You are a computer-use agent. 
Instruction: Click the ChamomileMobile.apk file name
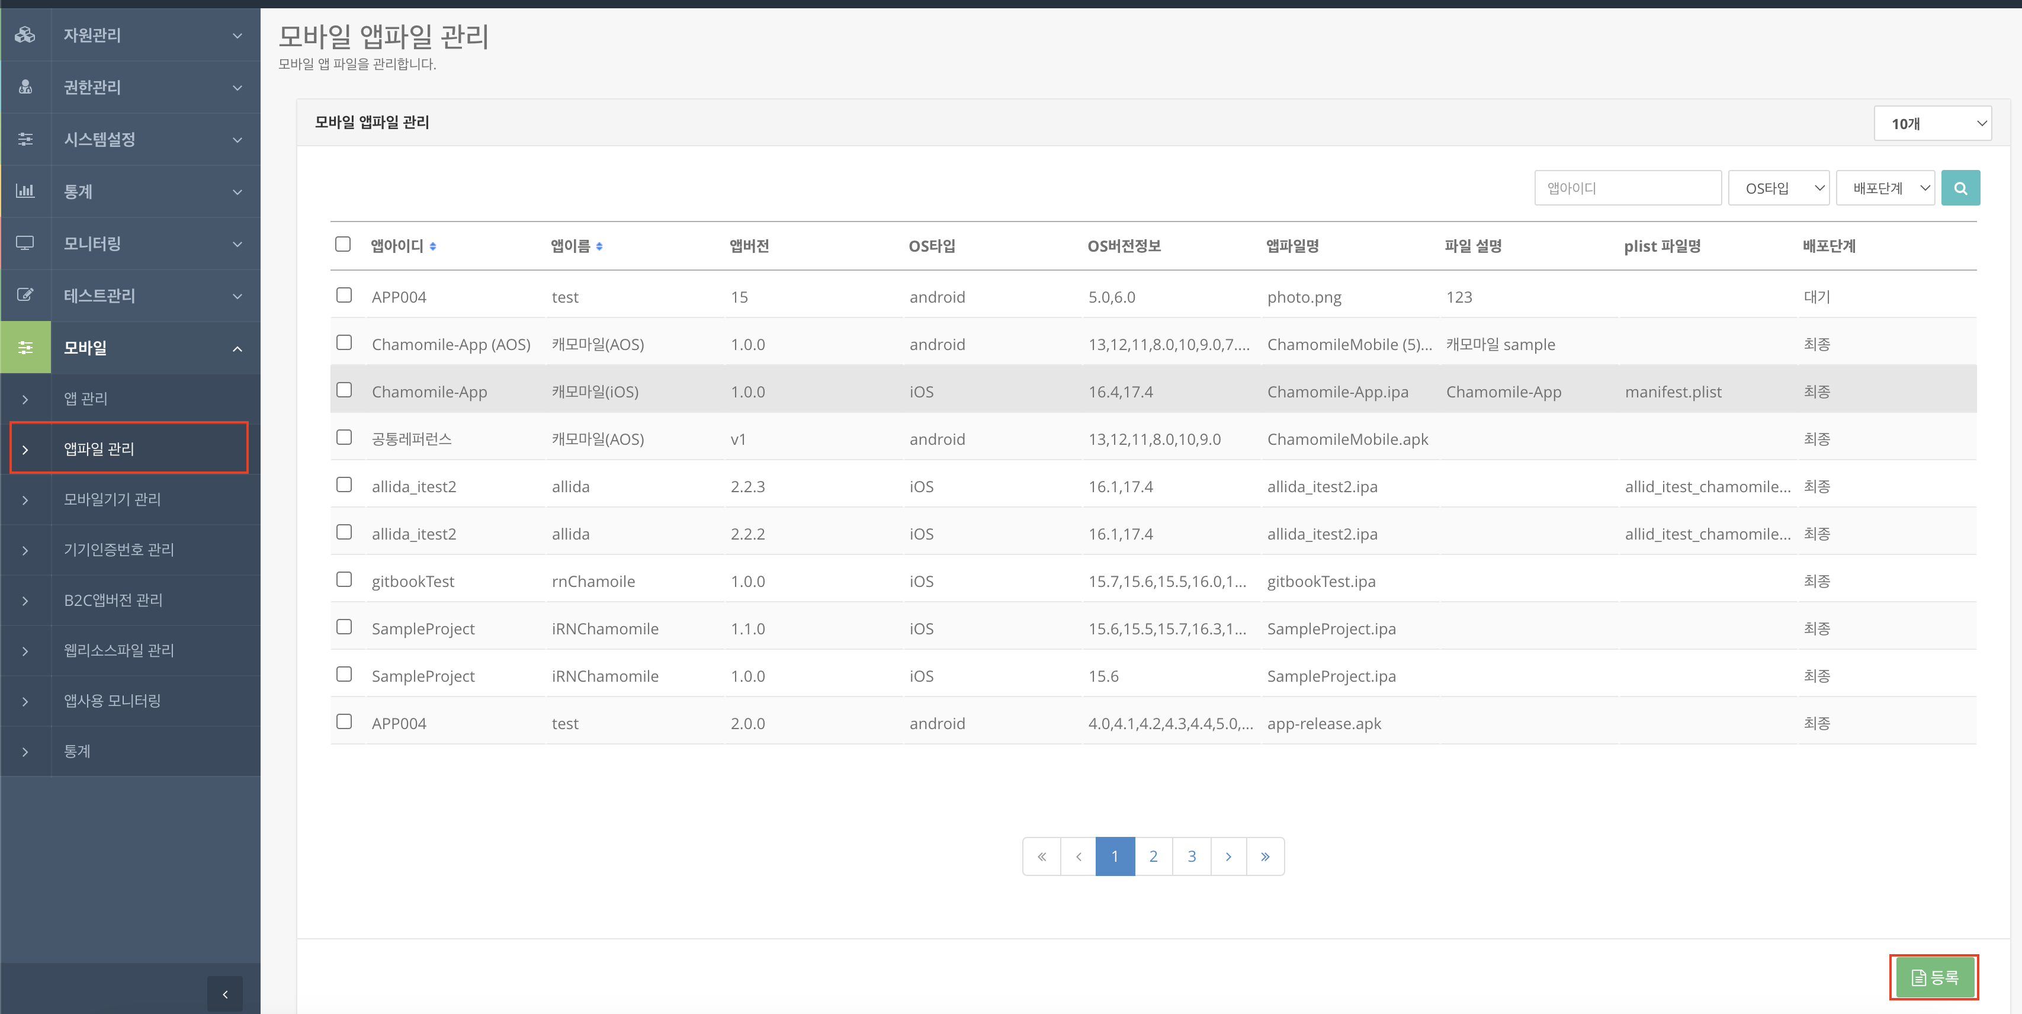tap(1348, 439)
